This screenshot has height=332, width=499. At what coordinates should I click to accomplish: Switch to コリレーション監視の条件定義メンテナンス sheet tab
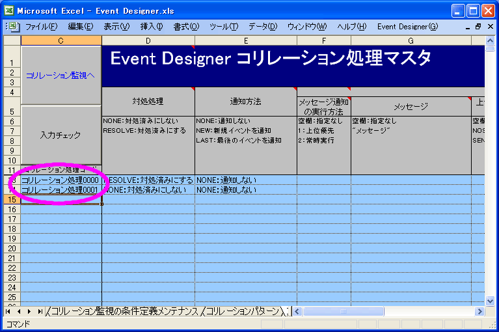click(x=125, y=311)
